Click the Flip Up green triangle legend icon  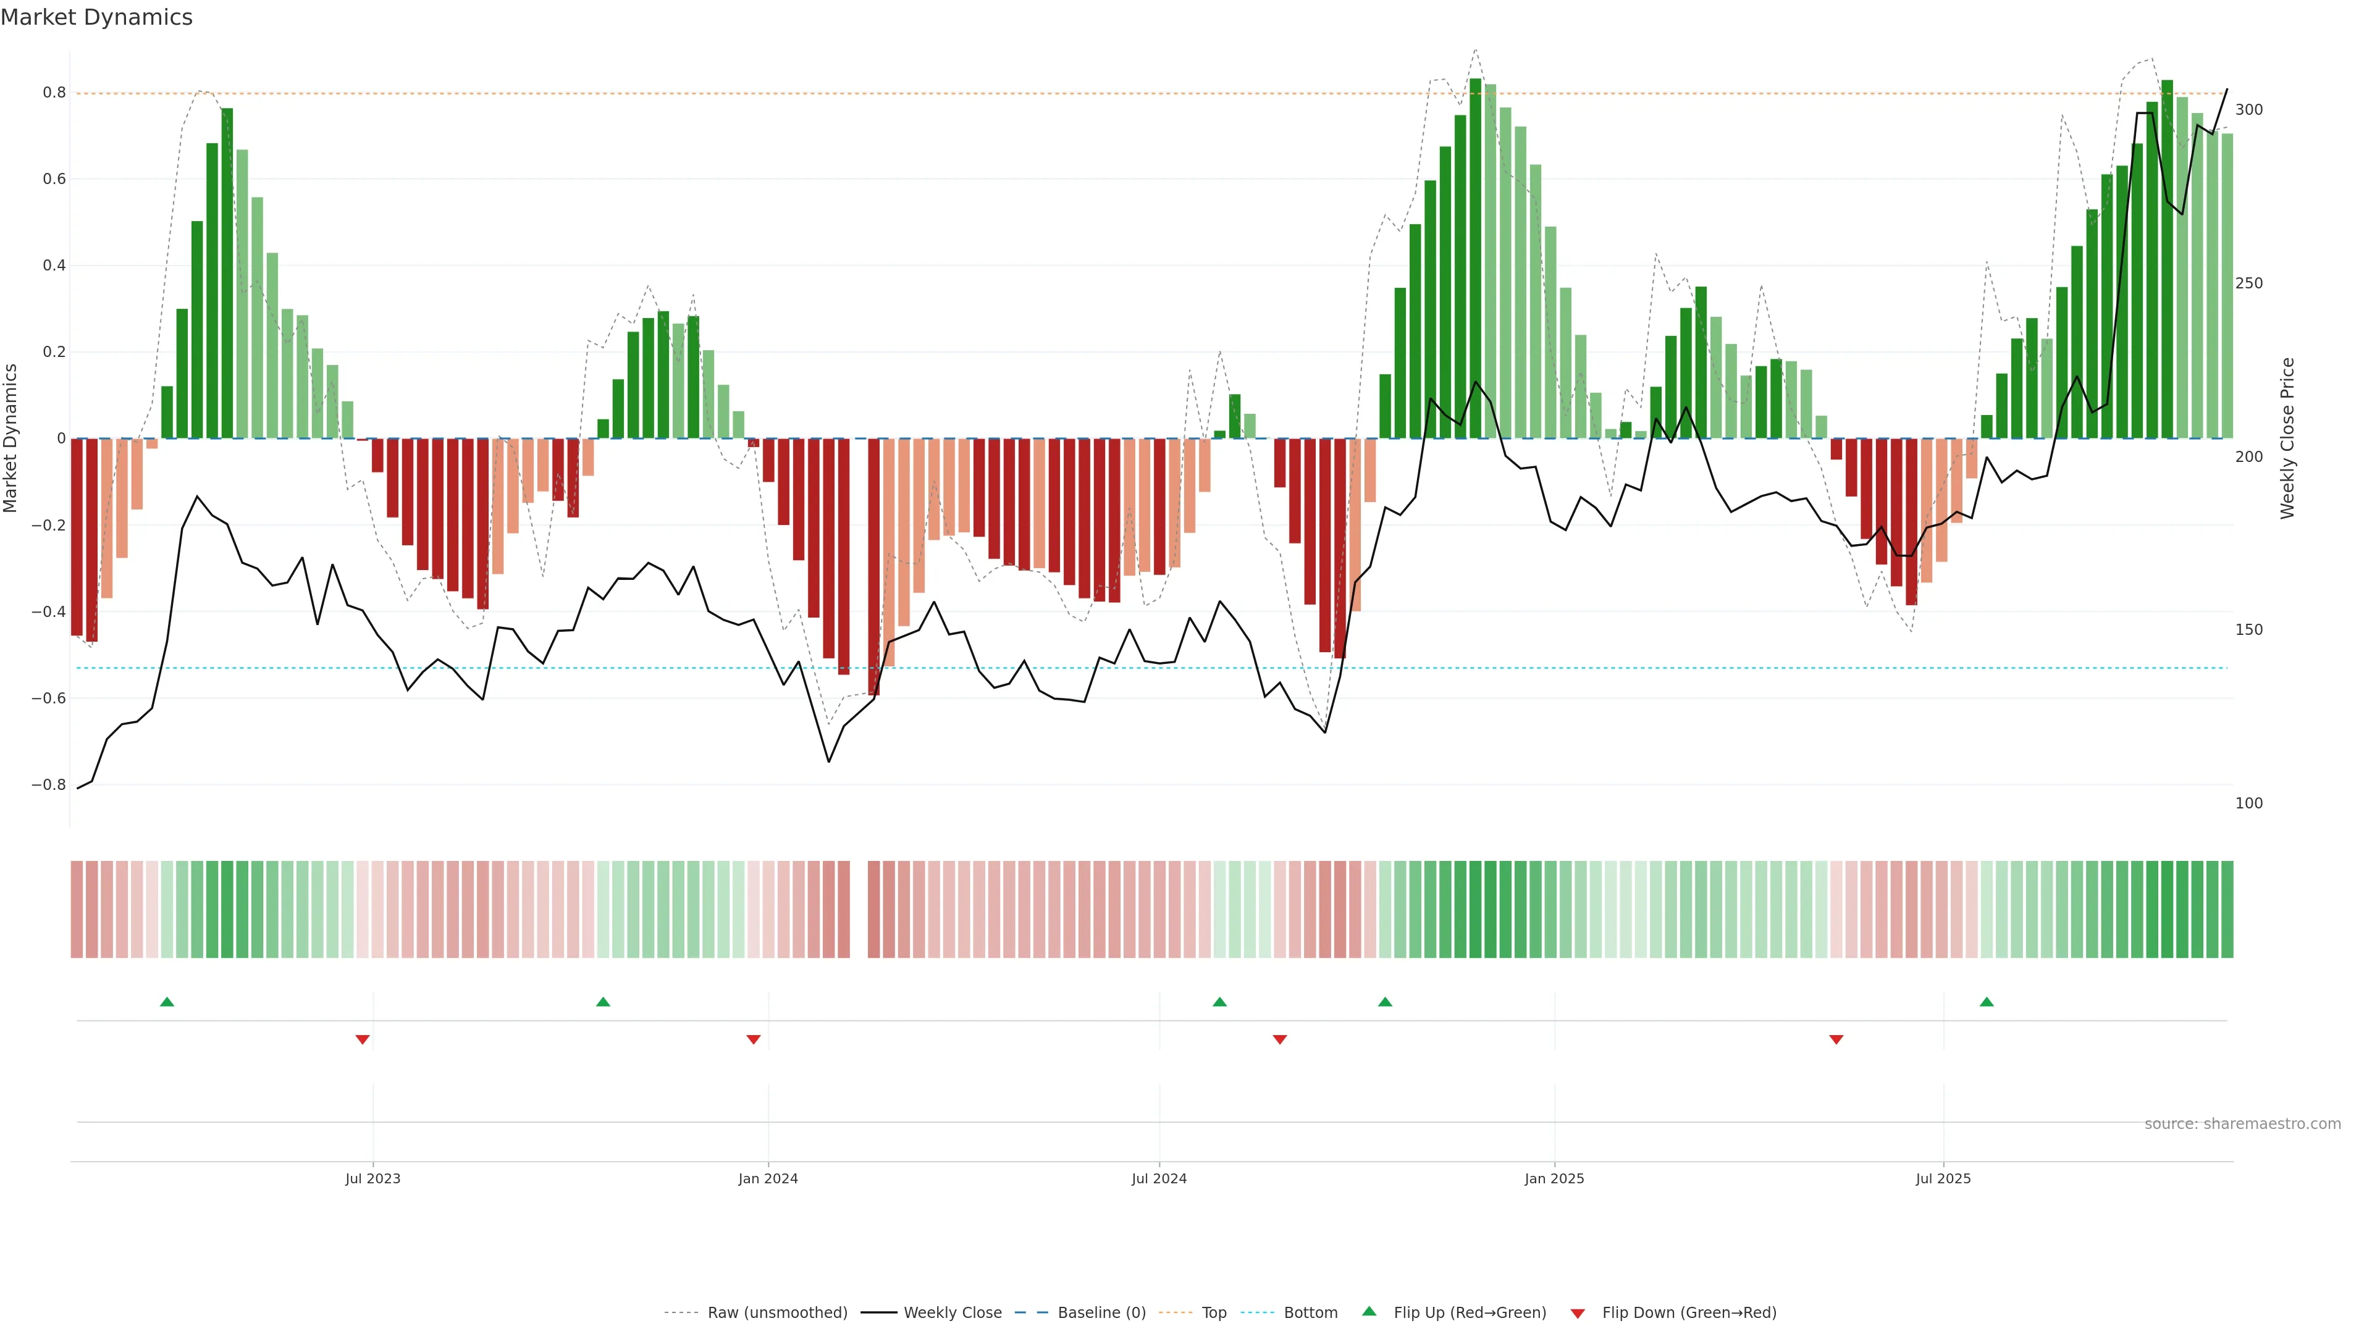click(1369, 1311)
